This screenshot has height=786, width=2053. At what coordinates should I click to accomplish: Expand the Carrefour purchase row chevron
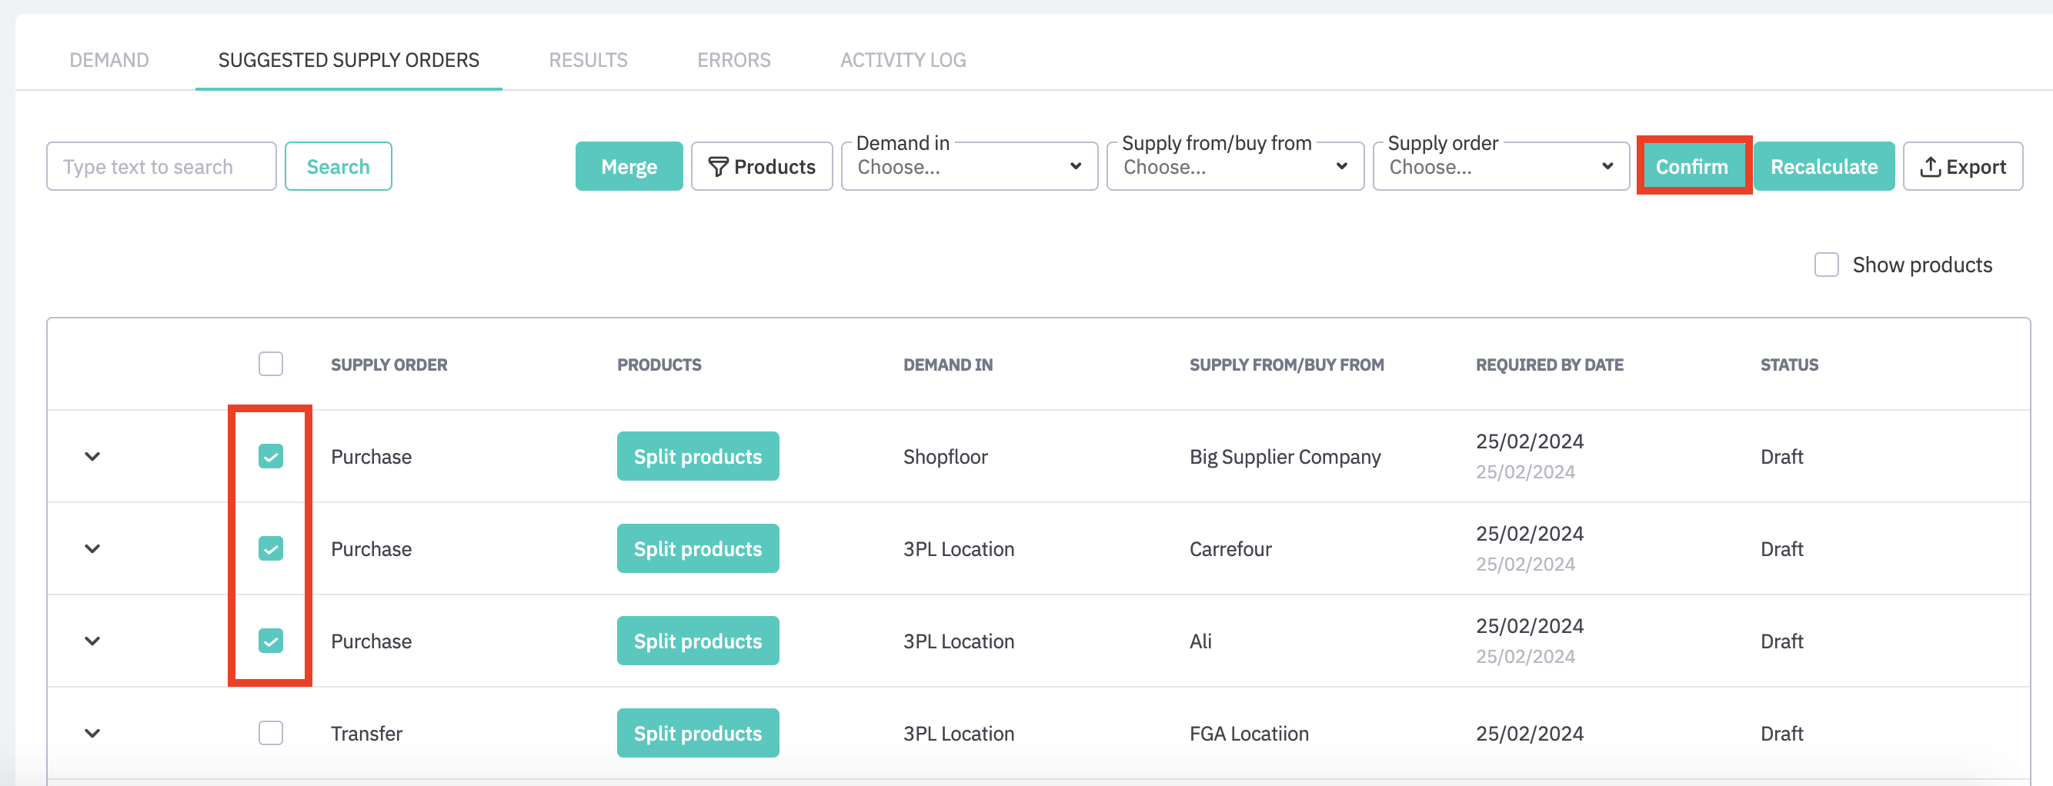point(92,548)
